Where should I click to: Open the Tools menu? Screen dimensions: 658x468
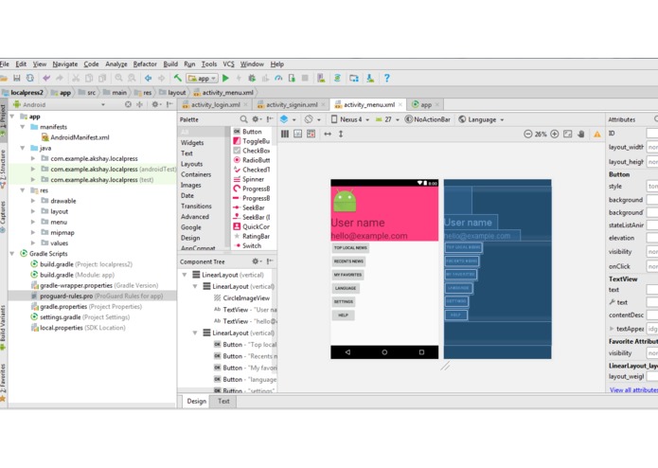pyautogui.click(x=209, y=64)
